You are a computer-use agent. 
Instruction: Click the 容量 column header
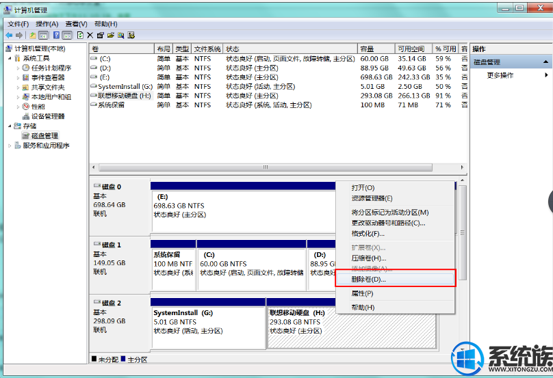(376, 49)
